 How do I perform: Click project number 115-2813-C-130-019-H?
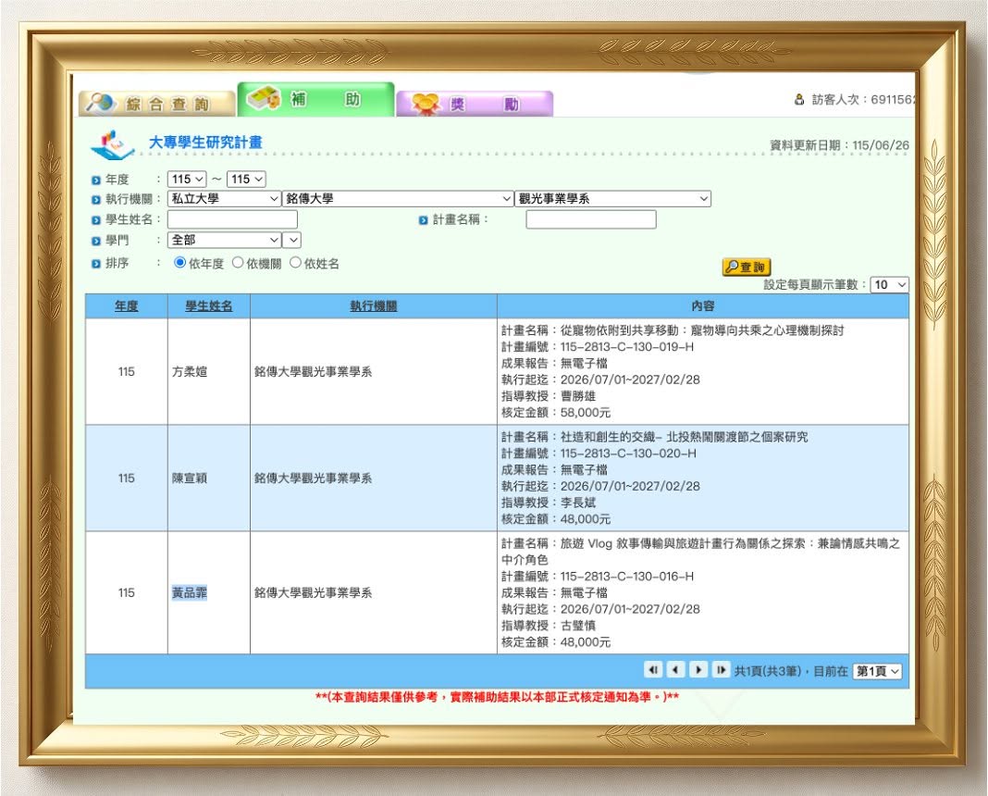[627, 347]
